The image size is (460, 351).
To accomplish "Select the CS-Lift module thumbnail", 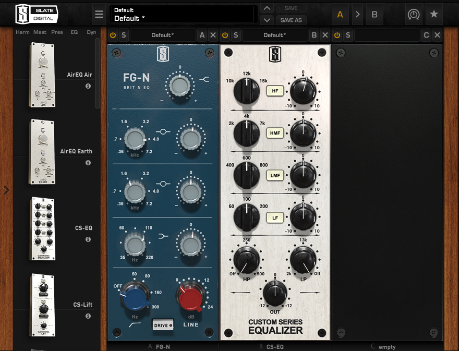I will [43, 305].
